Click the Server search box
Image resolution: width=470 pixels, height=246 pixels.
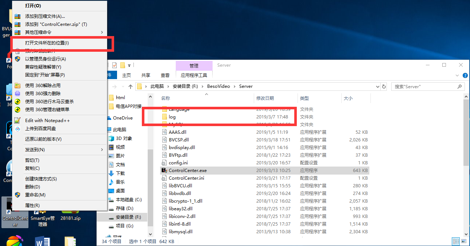[425, 87]
